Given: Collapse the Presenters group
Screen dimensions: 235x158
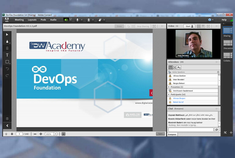Looking at the screenshot, I should [x=169, y=87].
